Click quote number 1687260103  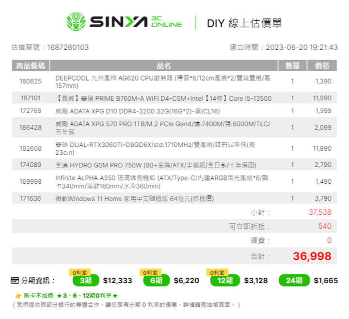pyautogui.click(x=68, y=48)
